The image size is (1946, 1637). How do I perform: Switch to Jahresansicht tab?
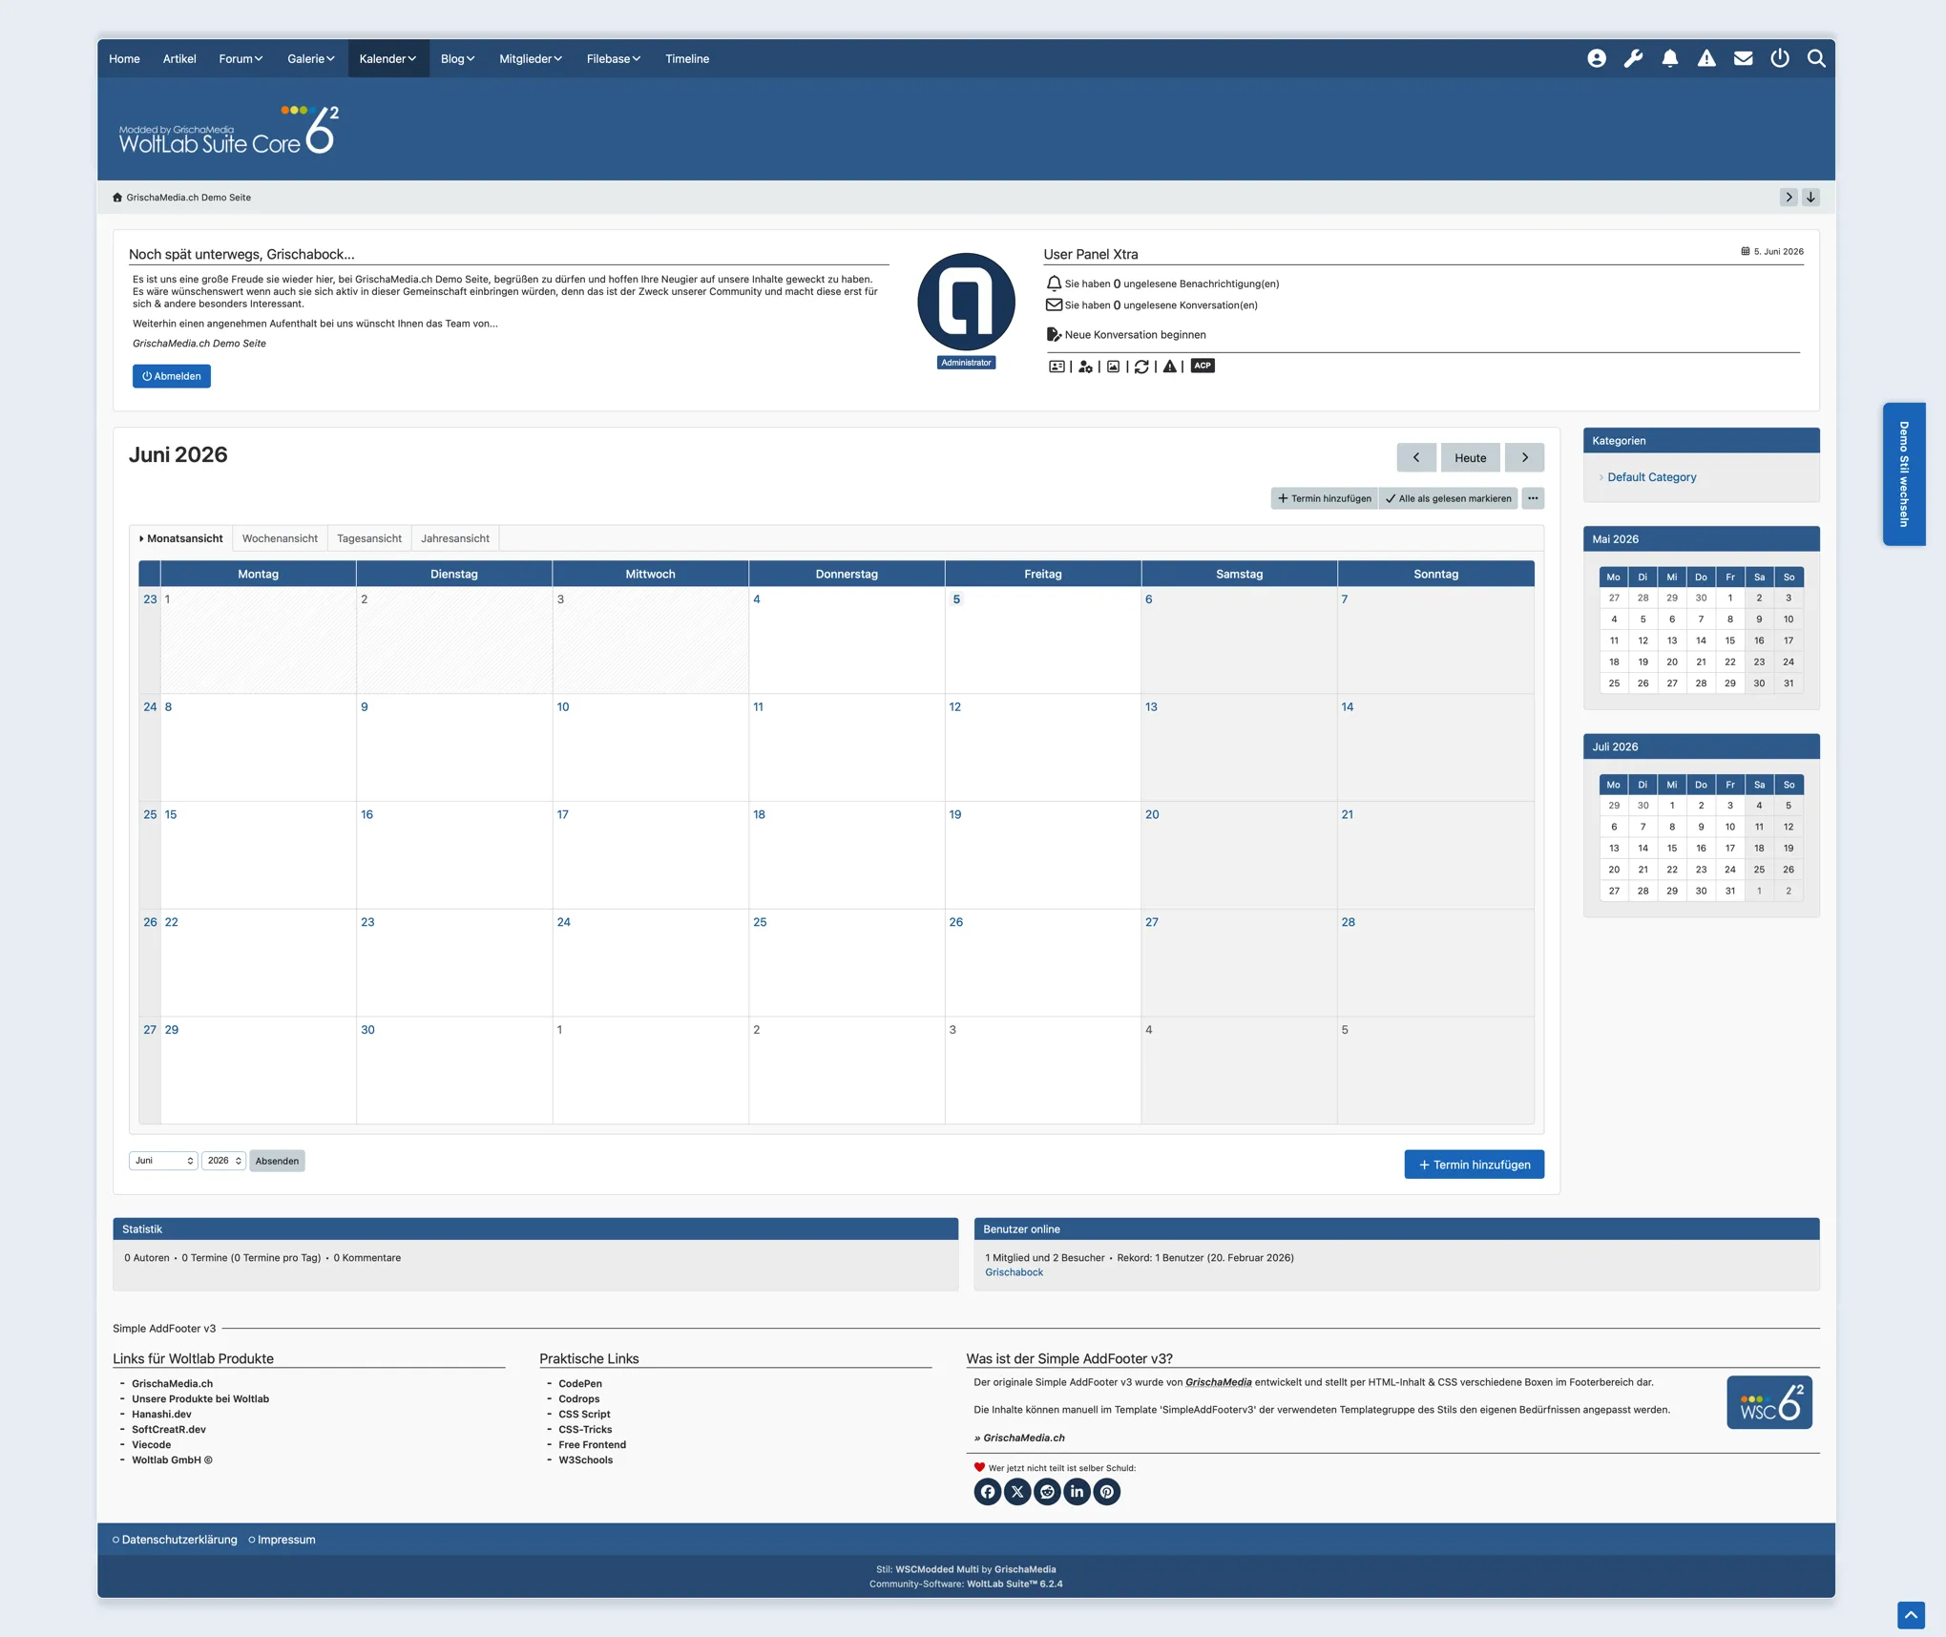tap(455, 538)
